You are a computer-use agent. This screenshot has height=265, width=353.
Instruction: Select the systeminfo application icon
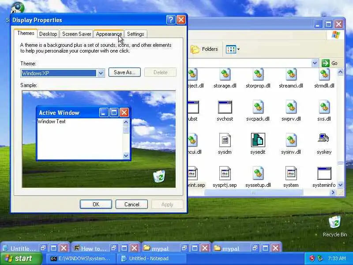click(x=324, y=173)
